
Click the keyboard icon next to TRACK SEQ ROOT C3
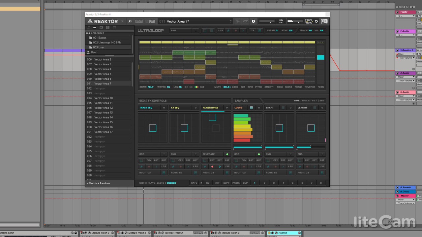(x=164, y=172)
